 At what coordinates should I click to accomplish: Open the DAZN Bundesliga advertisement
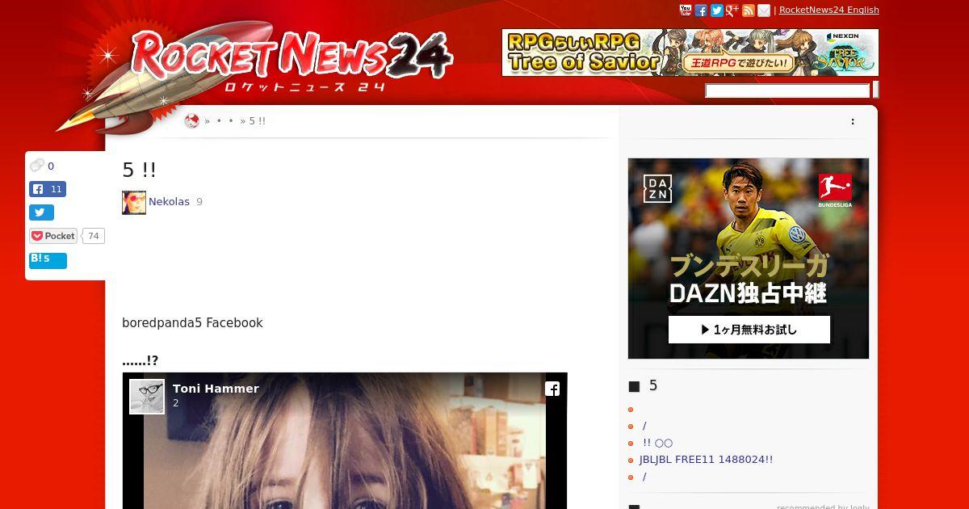pos(749,259)
